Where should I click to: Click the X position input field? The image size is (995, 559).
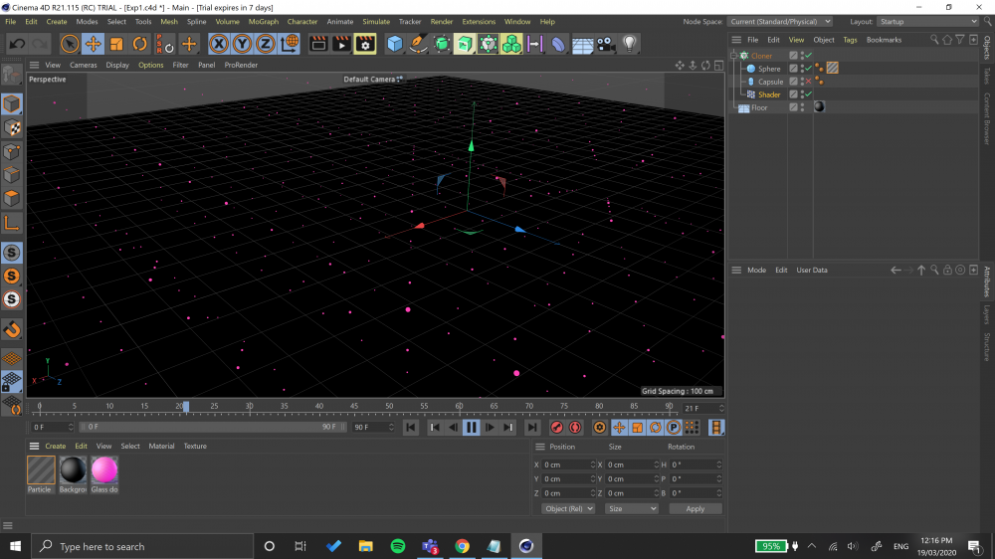click(567, 466)
